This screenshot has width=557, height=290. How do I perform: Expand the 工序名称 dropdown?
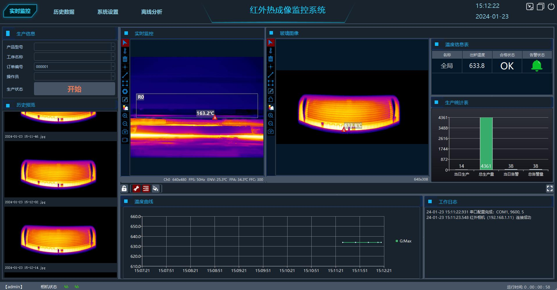click(113, 57)
